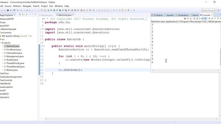Toggle Word Wrap in the Console toolbar
This screenshot has height=124, width=221.
(200, 19)
